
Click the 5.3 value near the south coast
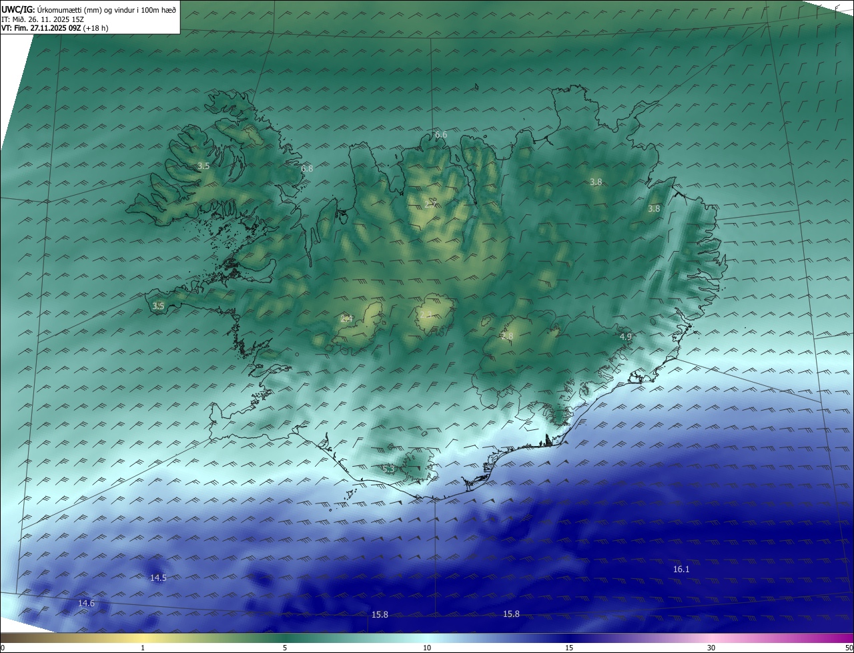click(388, 469)
